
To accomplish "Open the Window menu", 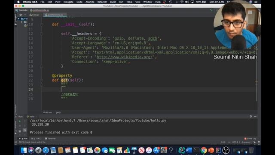I will tap(148, 2).
